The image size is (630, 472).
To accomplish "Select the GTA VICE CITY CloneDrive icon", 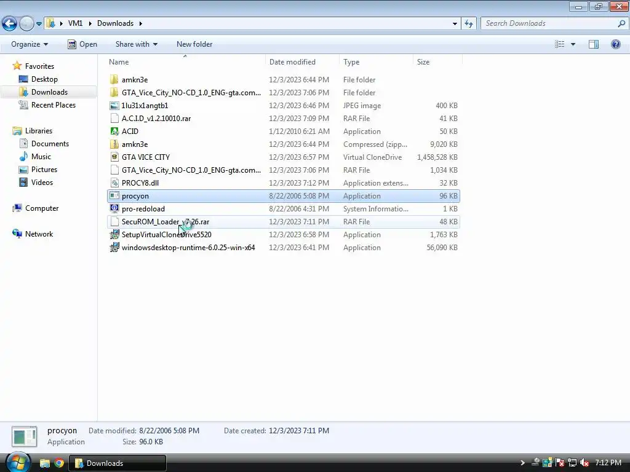I will 114,157.
